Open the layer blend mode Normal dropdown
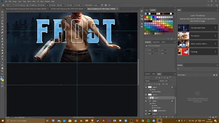 152,81
